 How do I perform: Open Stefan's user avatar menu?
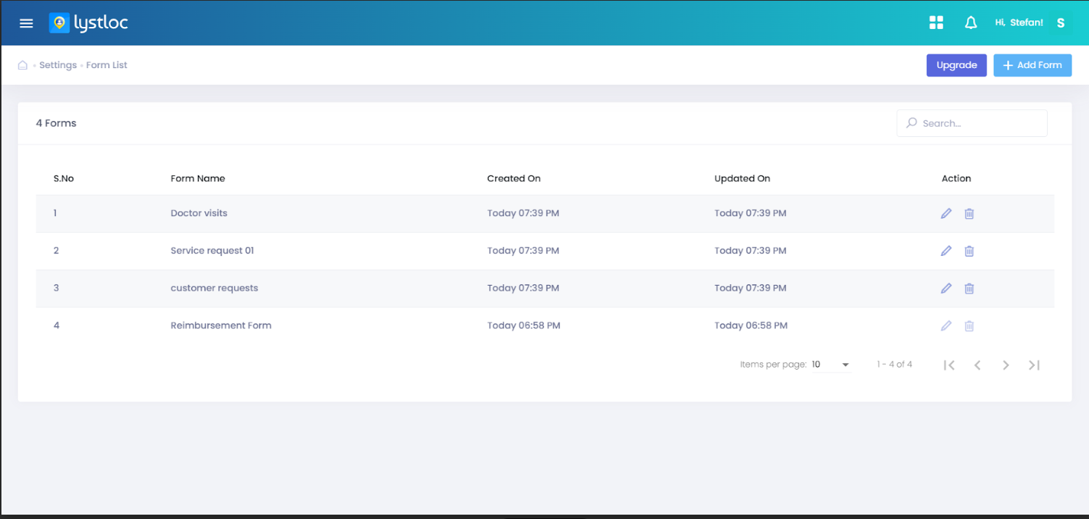tap(1061, 23)
